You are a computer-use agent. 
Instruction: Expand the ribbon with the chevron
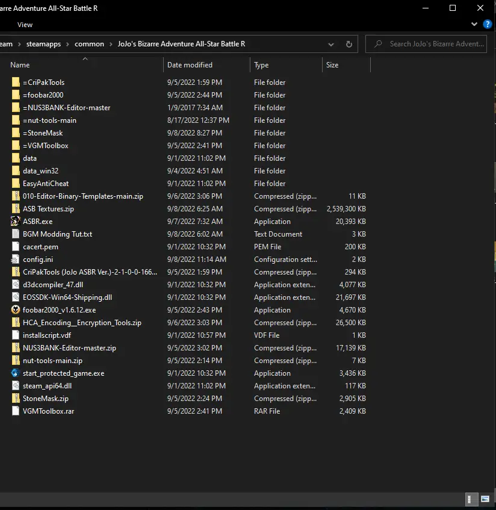474,24
